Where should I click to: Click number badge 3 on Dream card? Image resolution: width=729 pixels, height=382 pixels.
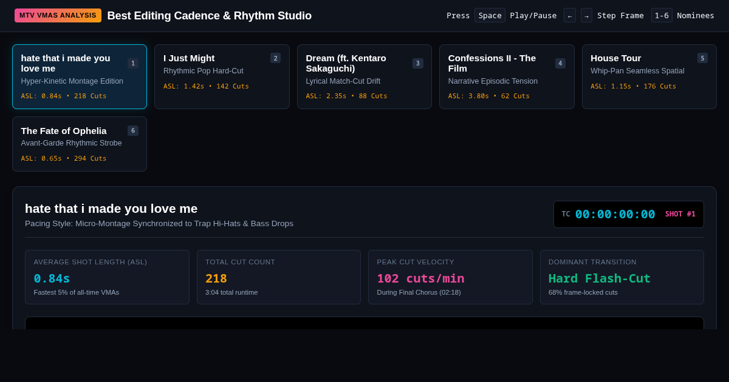point(418,63)
